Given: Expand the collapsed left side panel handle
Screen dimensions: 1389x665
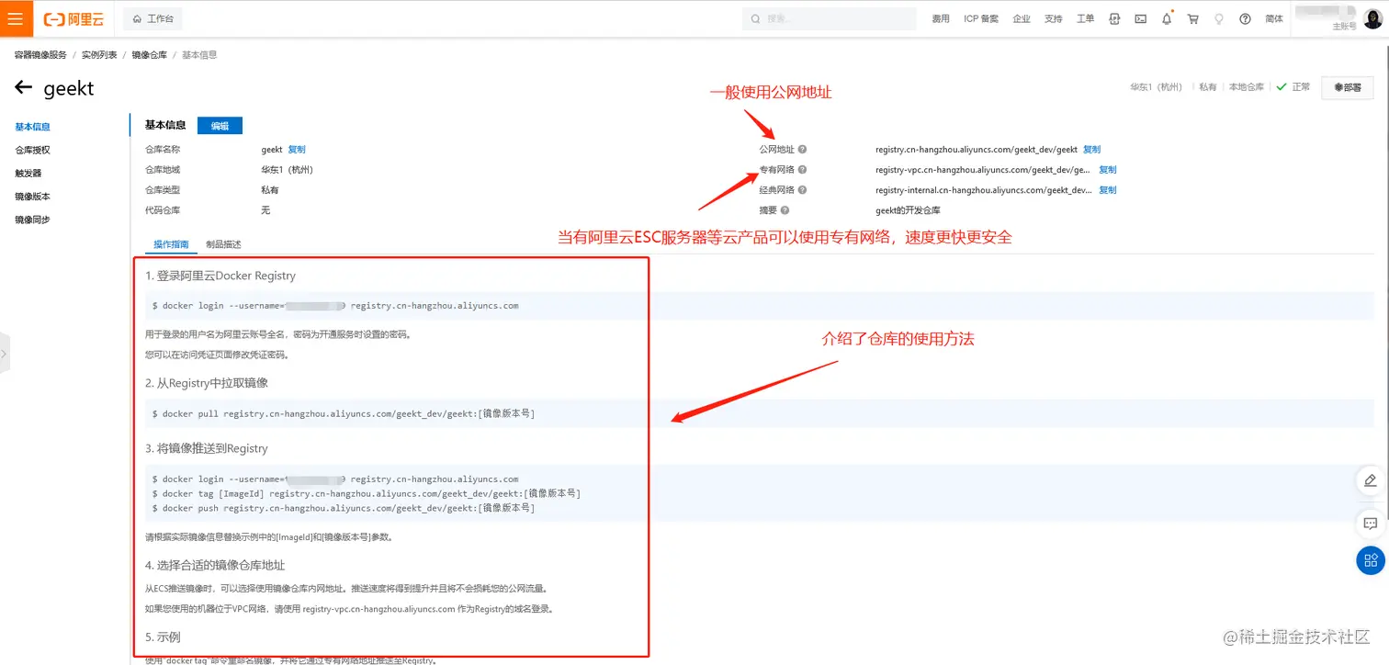Looking at the screenshot, I should (x=4, y=353).
